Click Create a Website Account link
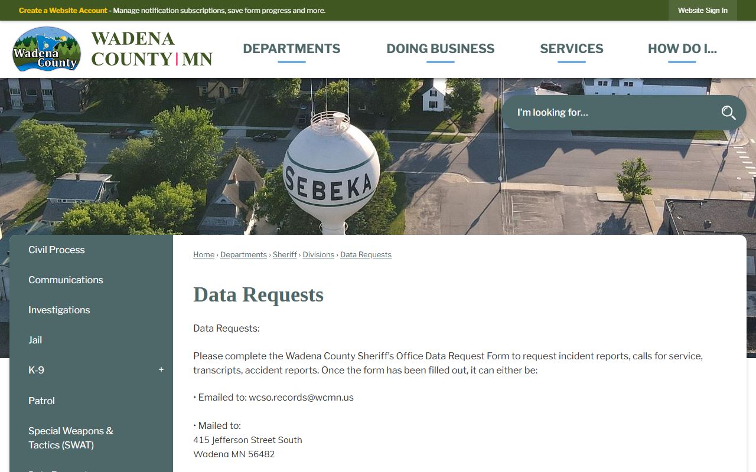 63,11
